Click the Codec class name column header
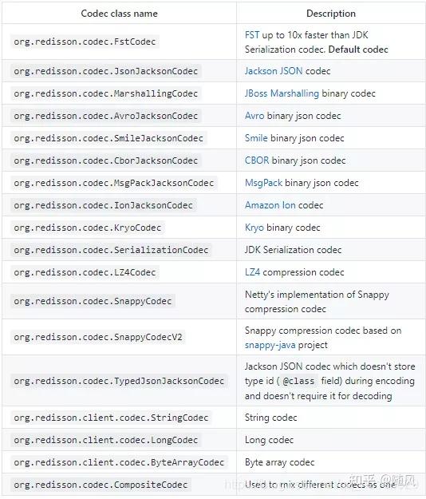Viewport: 426px width, 499px height. (x=119, y=14)
